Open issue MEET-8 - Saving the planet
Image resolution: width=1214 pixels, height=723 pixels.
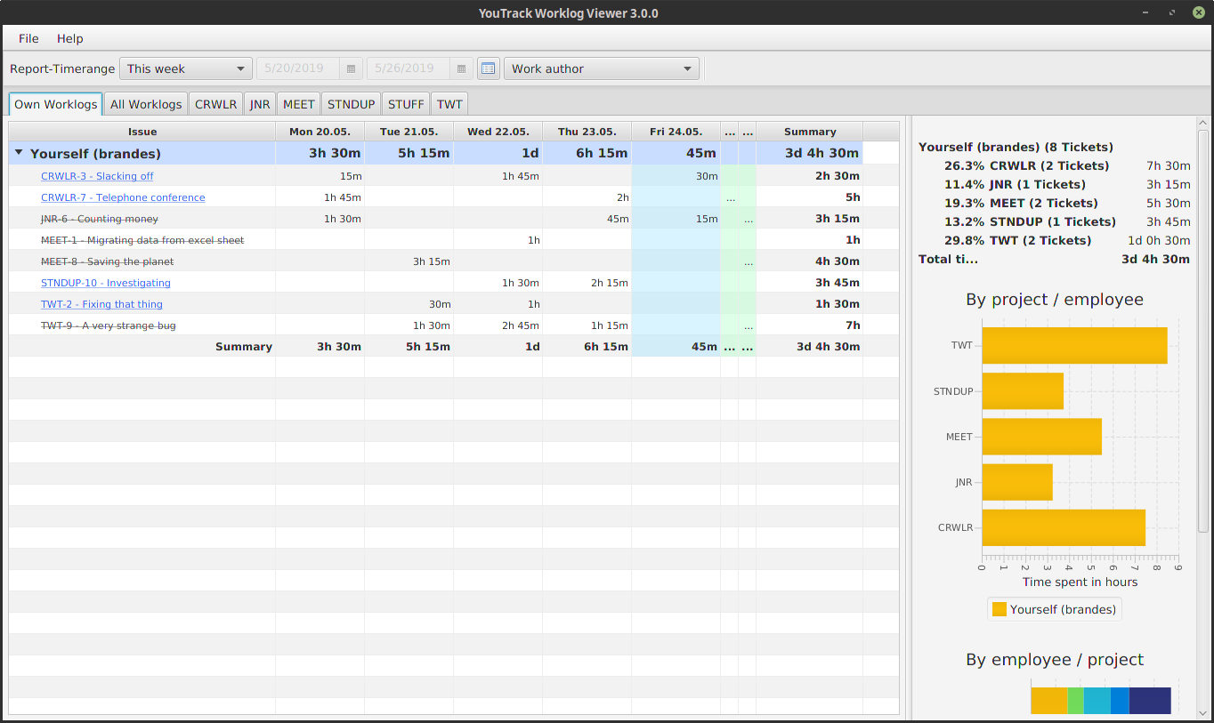108,261
